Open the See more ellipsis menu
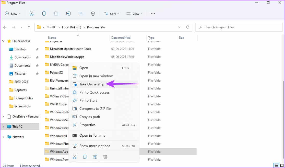Image resolution: width=285 pixels, height=168 pixels. pos(153,14)
